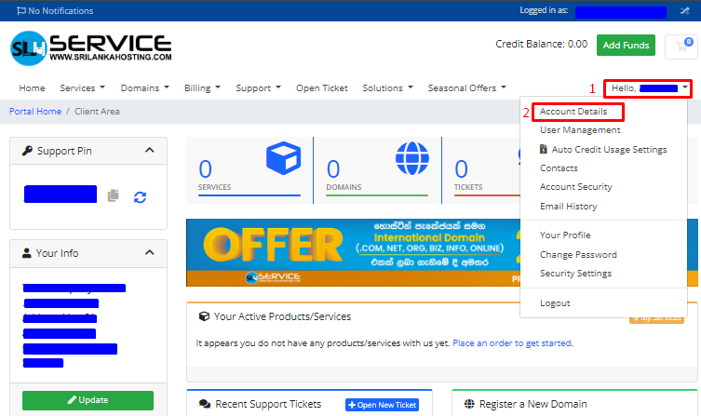Screen dimensions: 701x416
Task: Choose Change Password in user menu
Action: pos(577,254)
